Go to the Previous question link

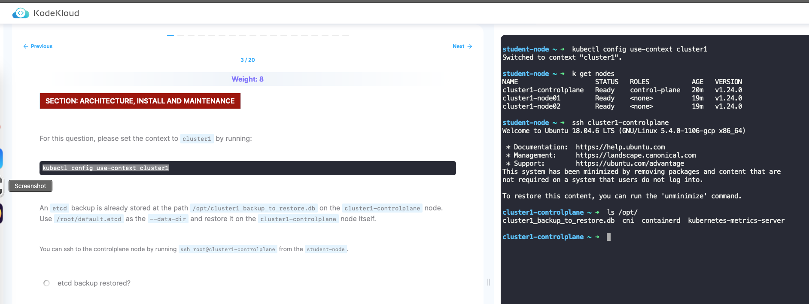(41, 46)
